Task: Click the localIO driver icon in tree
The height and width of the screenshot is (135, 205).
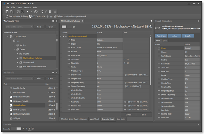Action: (x=21, y=54)
